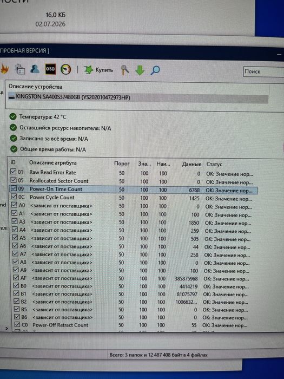Click the green star icon beside Купить
The image size is (284, 379).
[88, 70]
